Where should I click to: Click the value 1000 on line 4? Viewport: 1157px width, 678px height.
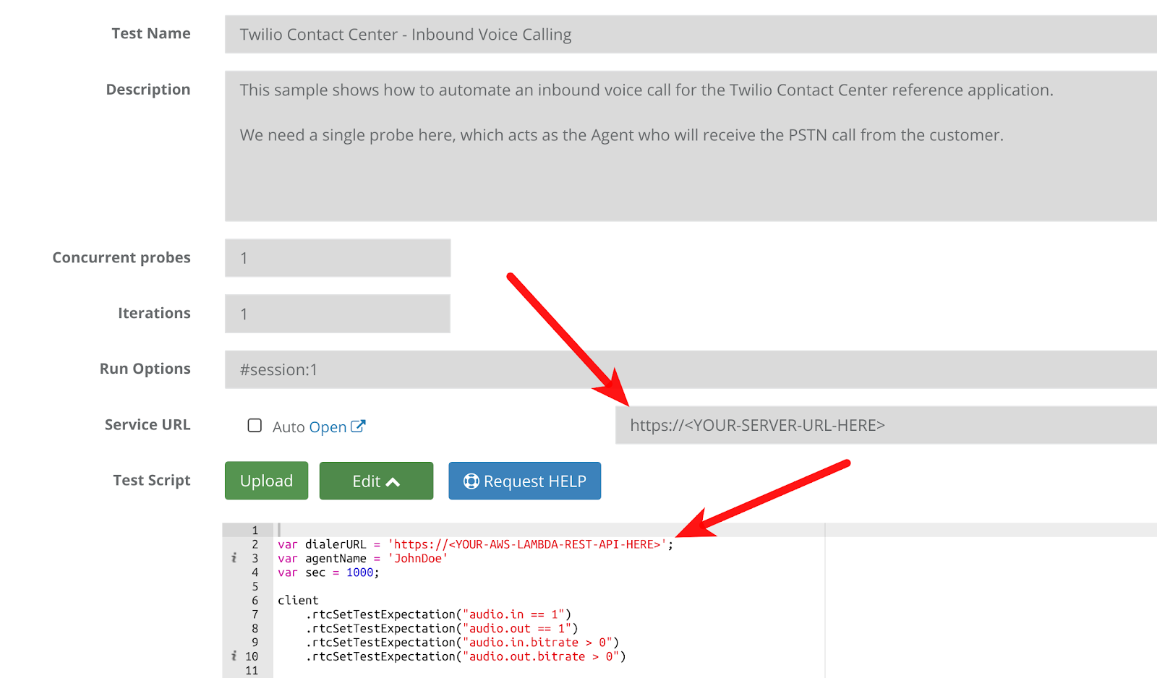pyautogui.click(x=359, y=572)
